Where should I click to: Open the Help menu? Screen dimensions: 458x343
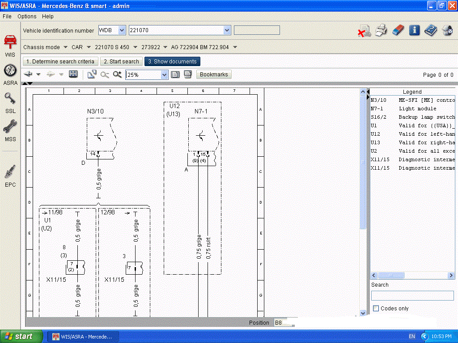coord(47,17)
